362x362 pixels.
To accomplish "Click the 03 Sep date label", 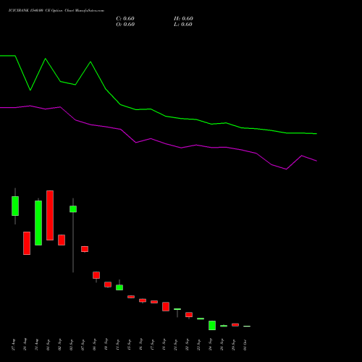I will point(72,345).
